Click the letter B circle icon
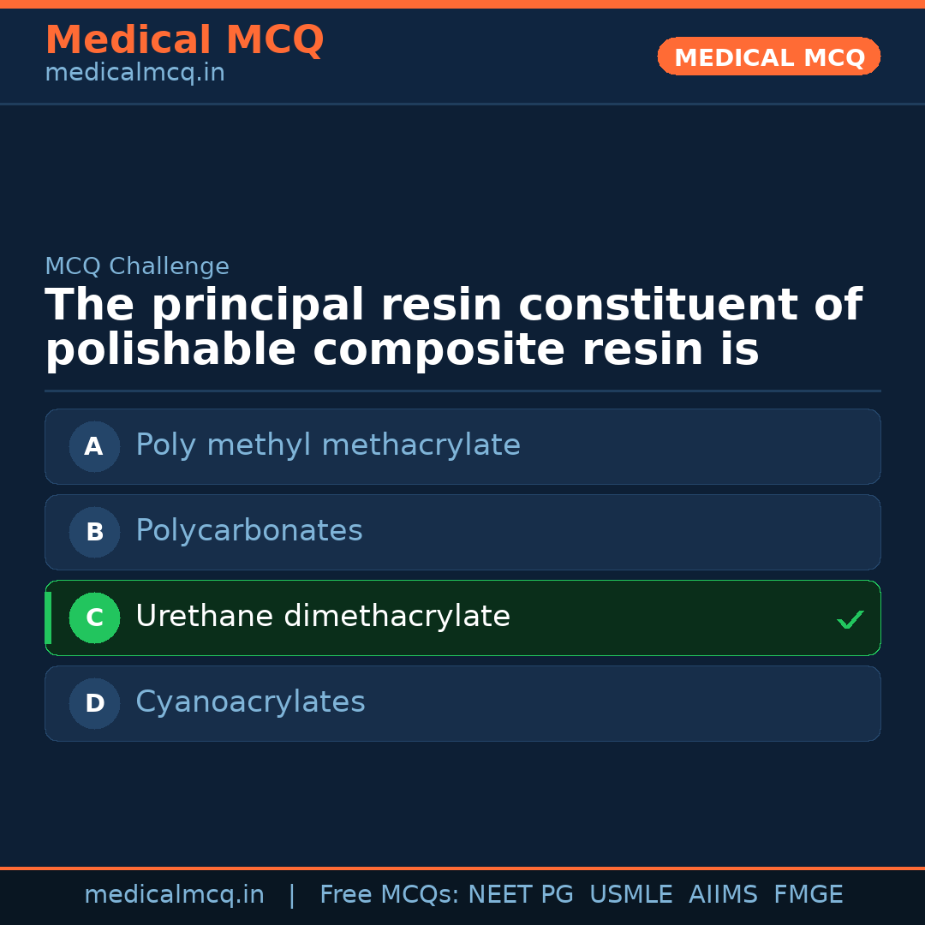Viewport: 925px width, 925px height. pyautogui.click(x=94, y=532)
